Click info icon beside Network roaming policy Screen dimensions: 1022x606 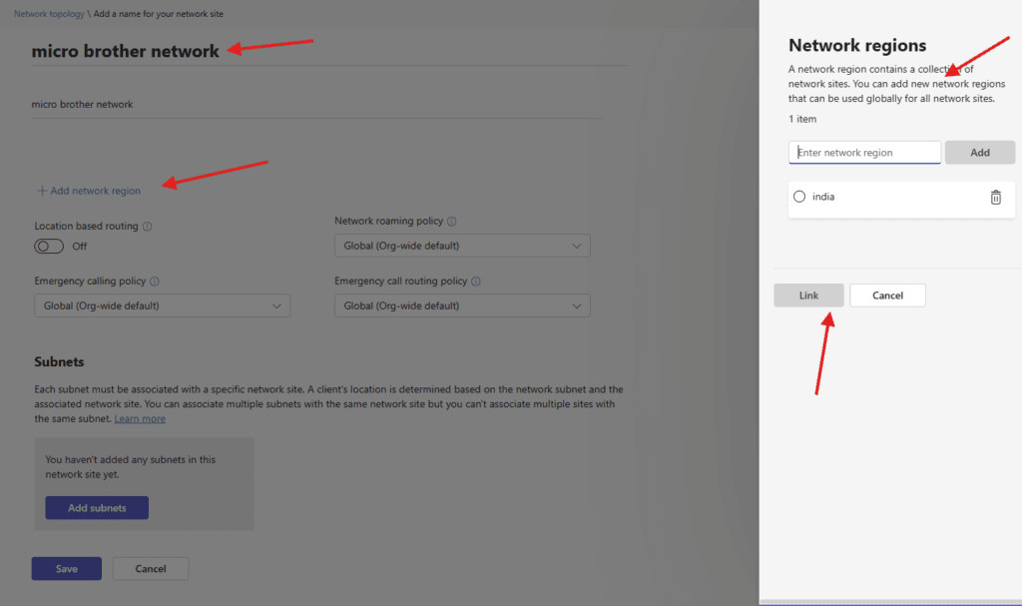point(452,222)
